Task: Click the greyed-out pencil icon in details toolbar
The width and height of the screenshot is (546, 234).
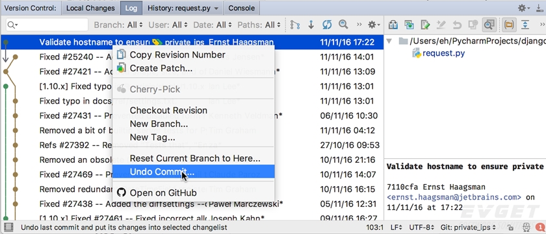Action: pos(441,25)
